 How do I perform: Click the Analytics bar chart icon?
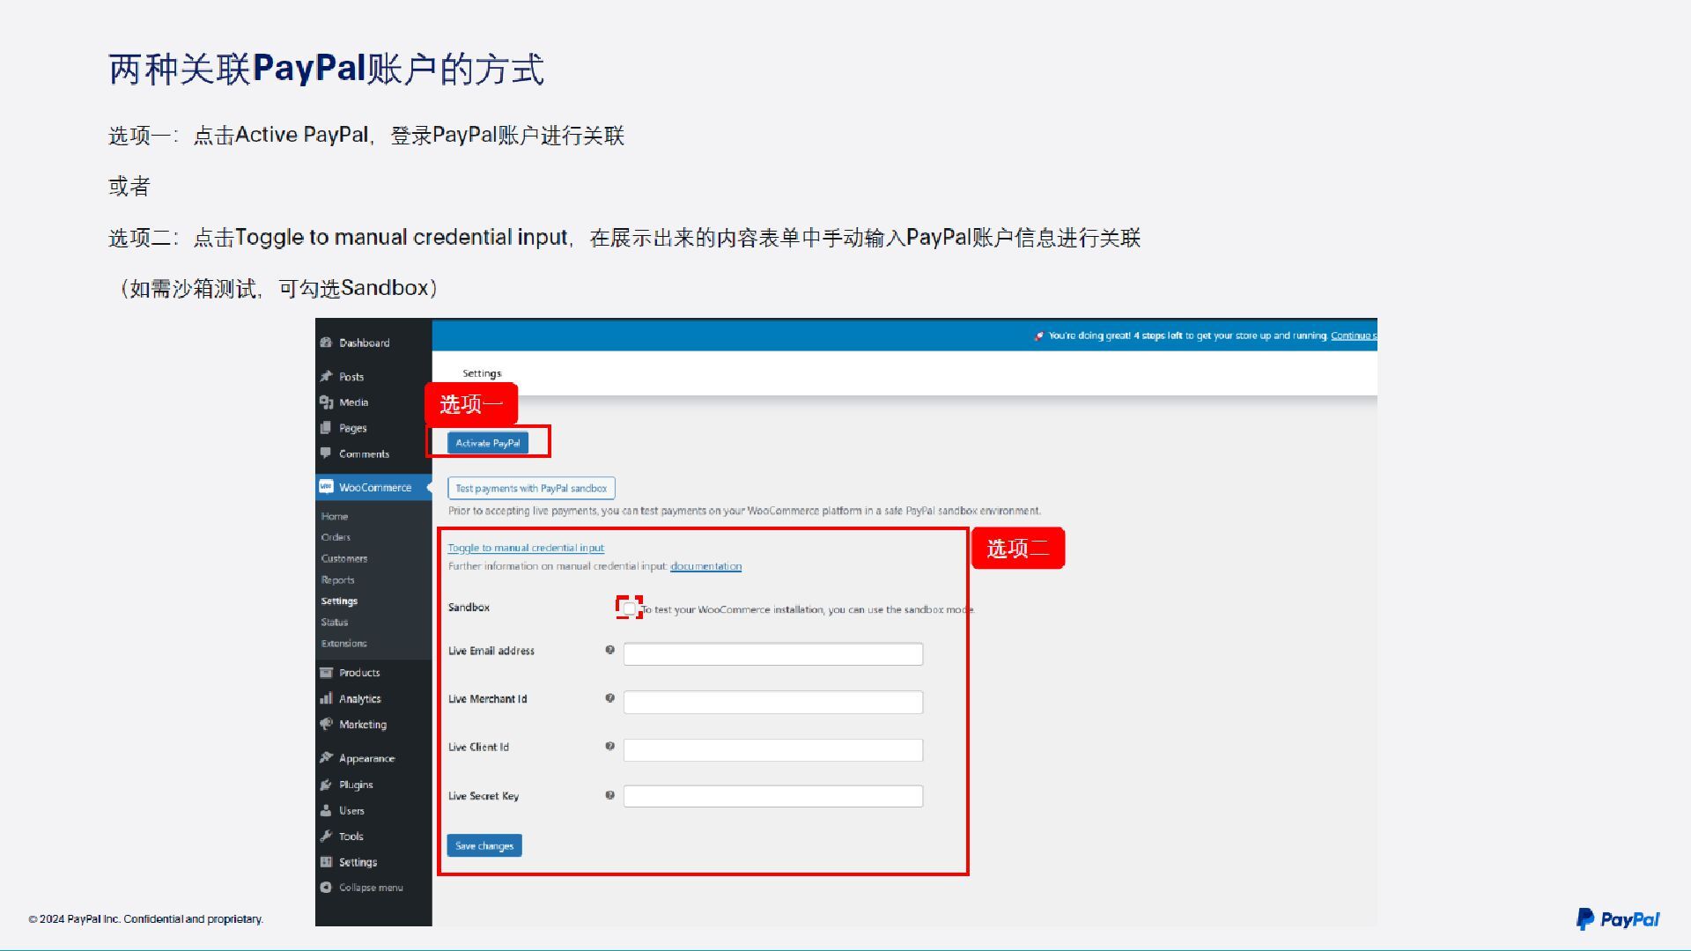[x=326, y=698]
